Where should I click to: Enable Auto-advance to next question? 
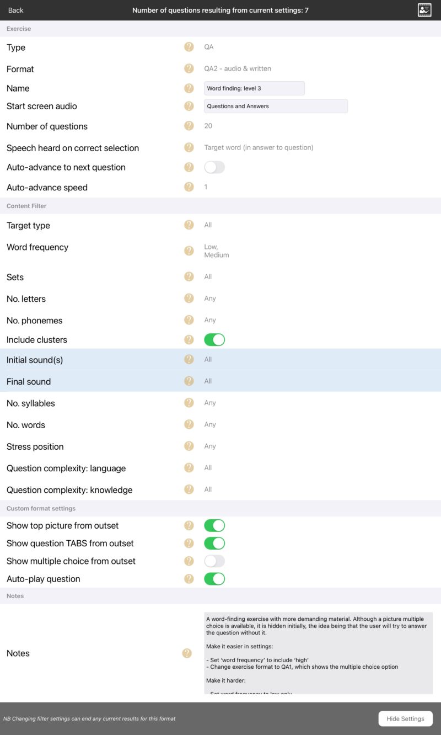click(x=214, y=167)
